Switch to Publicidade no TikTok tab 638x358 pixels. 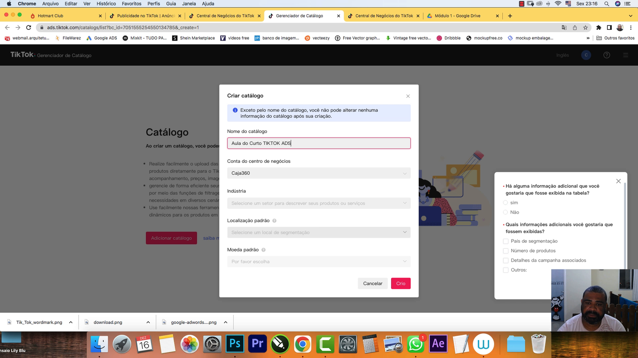[145, 16]
